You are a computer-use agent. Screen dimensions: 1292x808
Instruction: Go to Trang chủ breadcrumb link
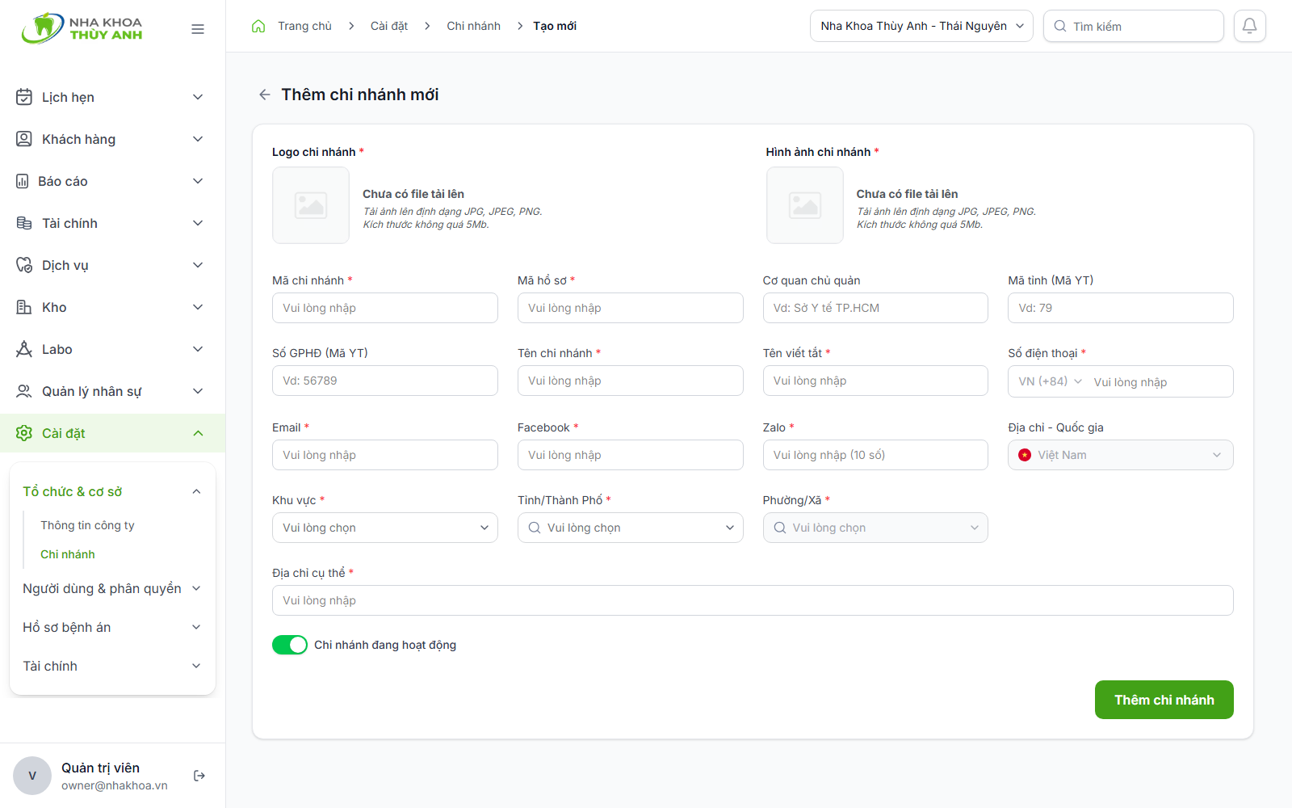pos(304,26)
